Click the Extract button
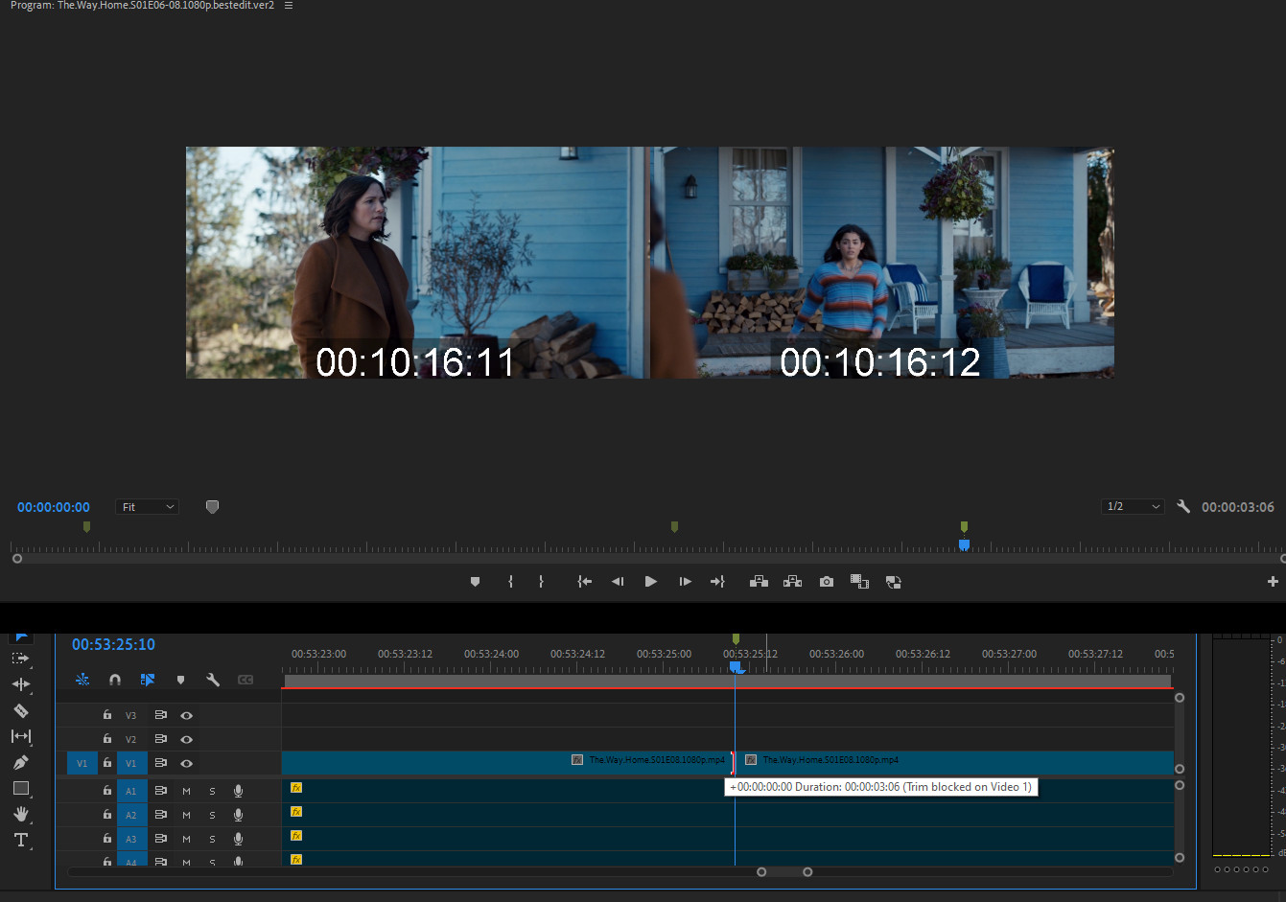This screenshot has height=902, width=1286. pos(792,582)
